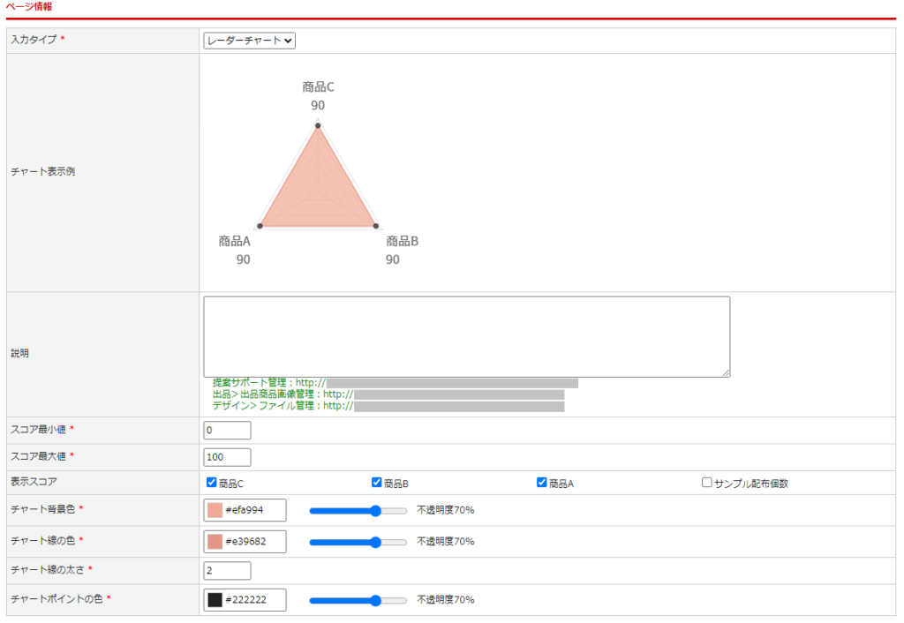Focus the スコア最小値 input field
Viewport: 904px width, 623px height.
pos(227,431)
